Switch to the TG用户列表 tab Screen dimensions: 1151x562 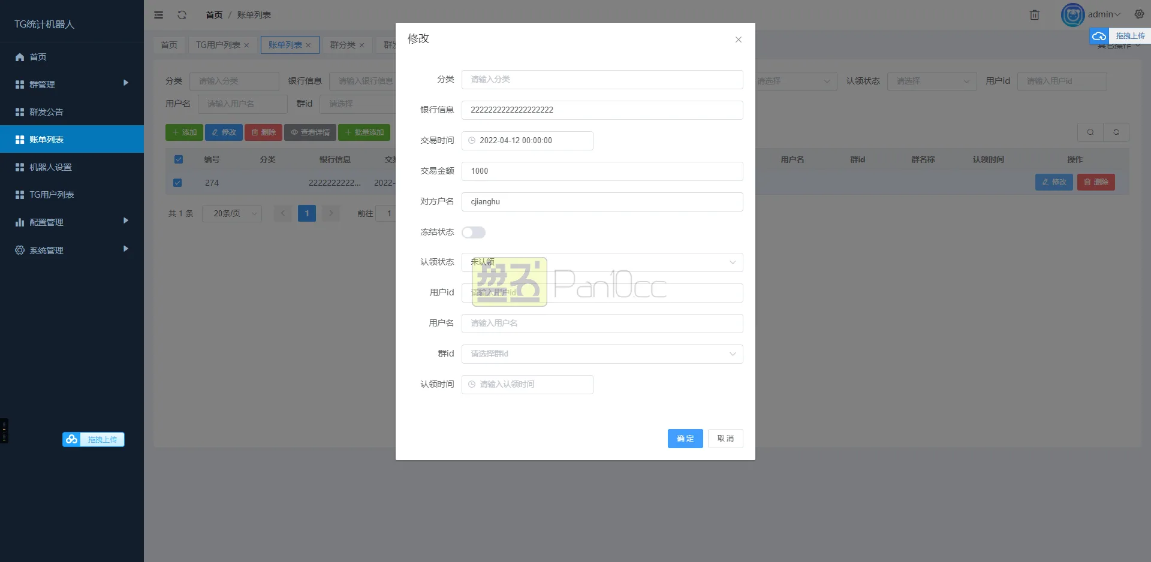pos(218,44)
